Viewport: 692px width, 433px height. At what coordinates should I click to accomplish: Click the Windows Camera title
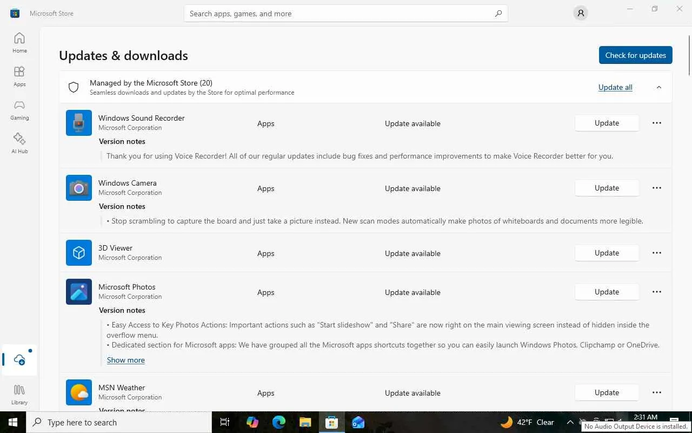click(128, 183)
